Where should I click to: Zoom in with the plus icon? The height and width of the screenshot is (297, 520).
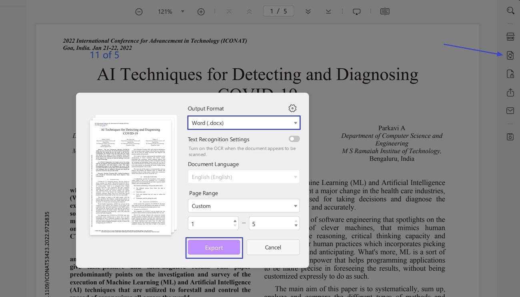tap(201, 12)
